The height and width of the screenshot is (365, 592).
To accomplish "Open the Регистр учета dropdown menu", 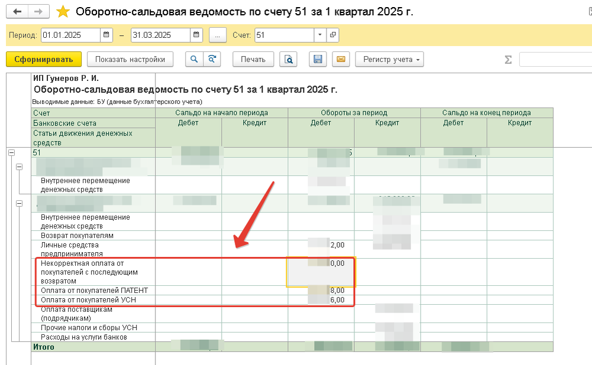I will pyautogui.click(x=390, y=59).
